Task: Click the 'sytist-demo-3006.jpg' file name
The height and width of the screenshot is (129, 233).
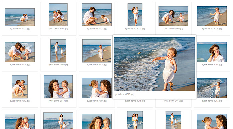Action: tap(20, 64)
